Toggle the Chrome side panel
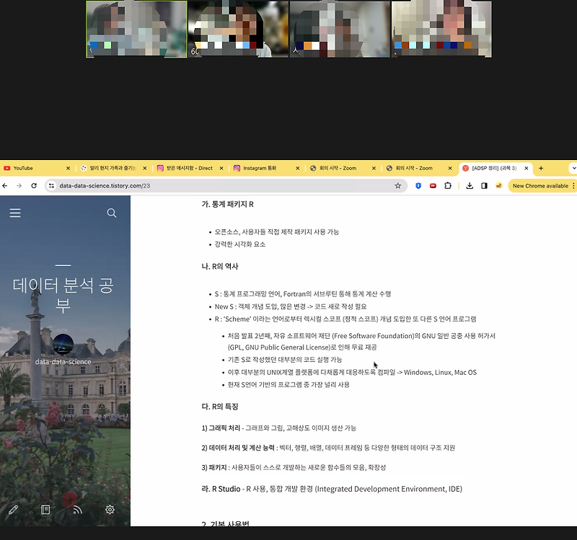577x540 pixels. tap(484, 185)
